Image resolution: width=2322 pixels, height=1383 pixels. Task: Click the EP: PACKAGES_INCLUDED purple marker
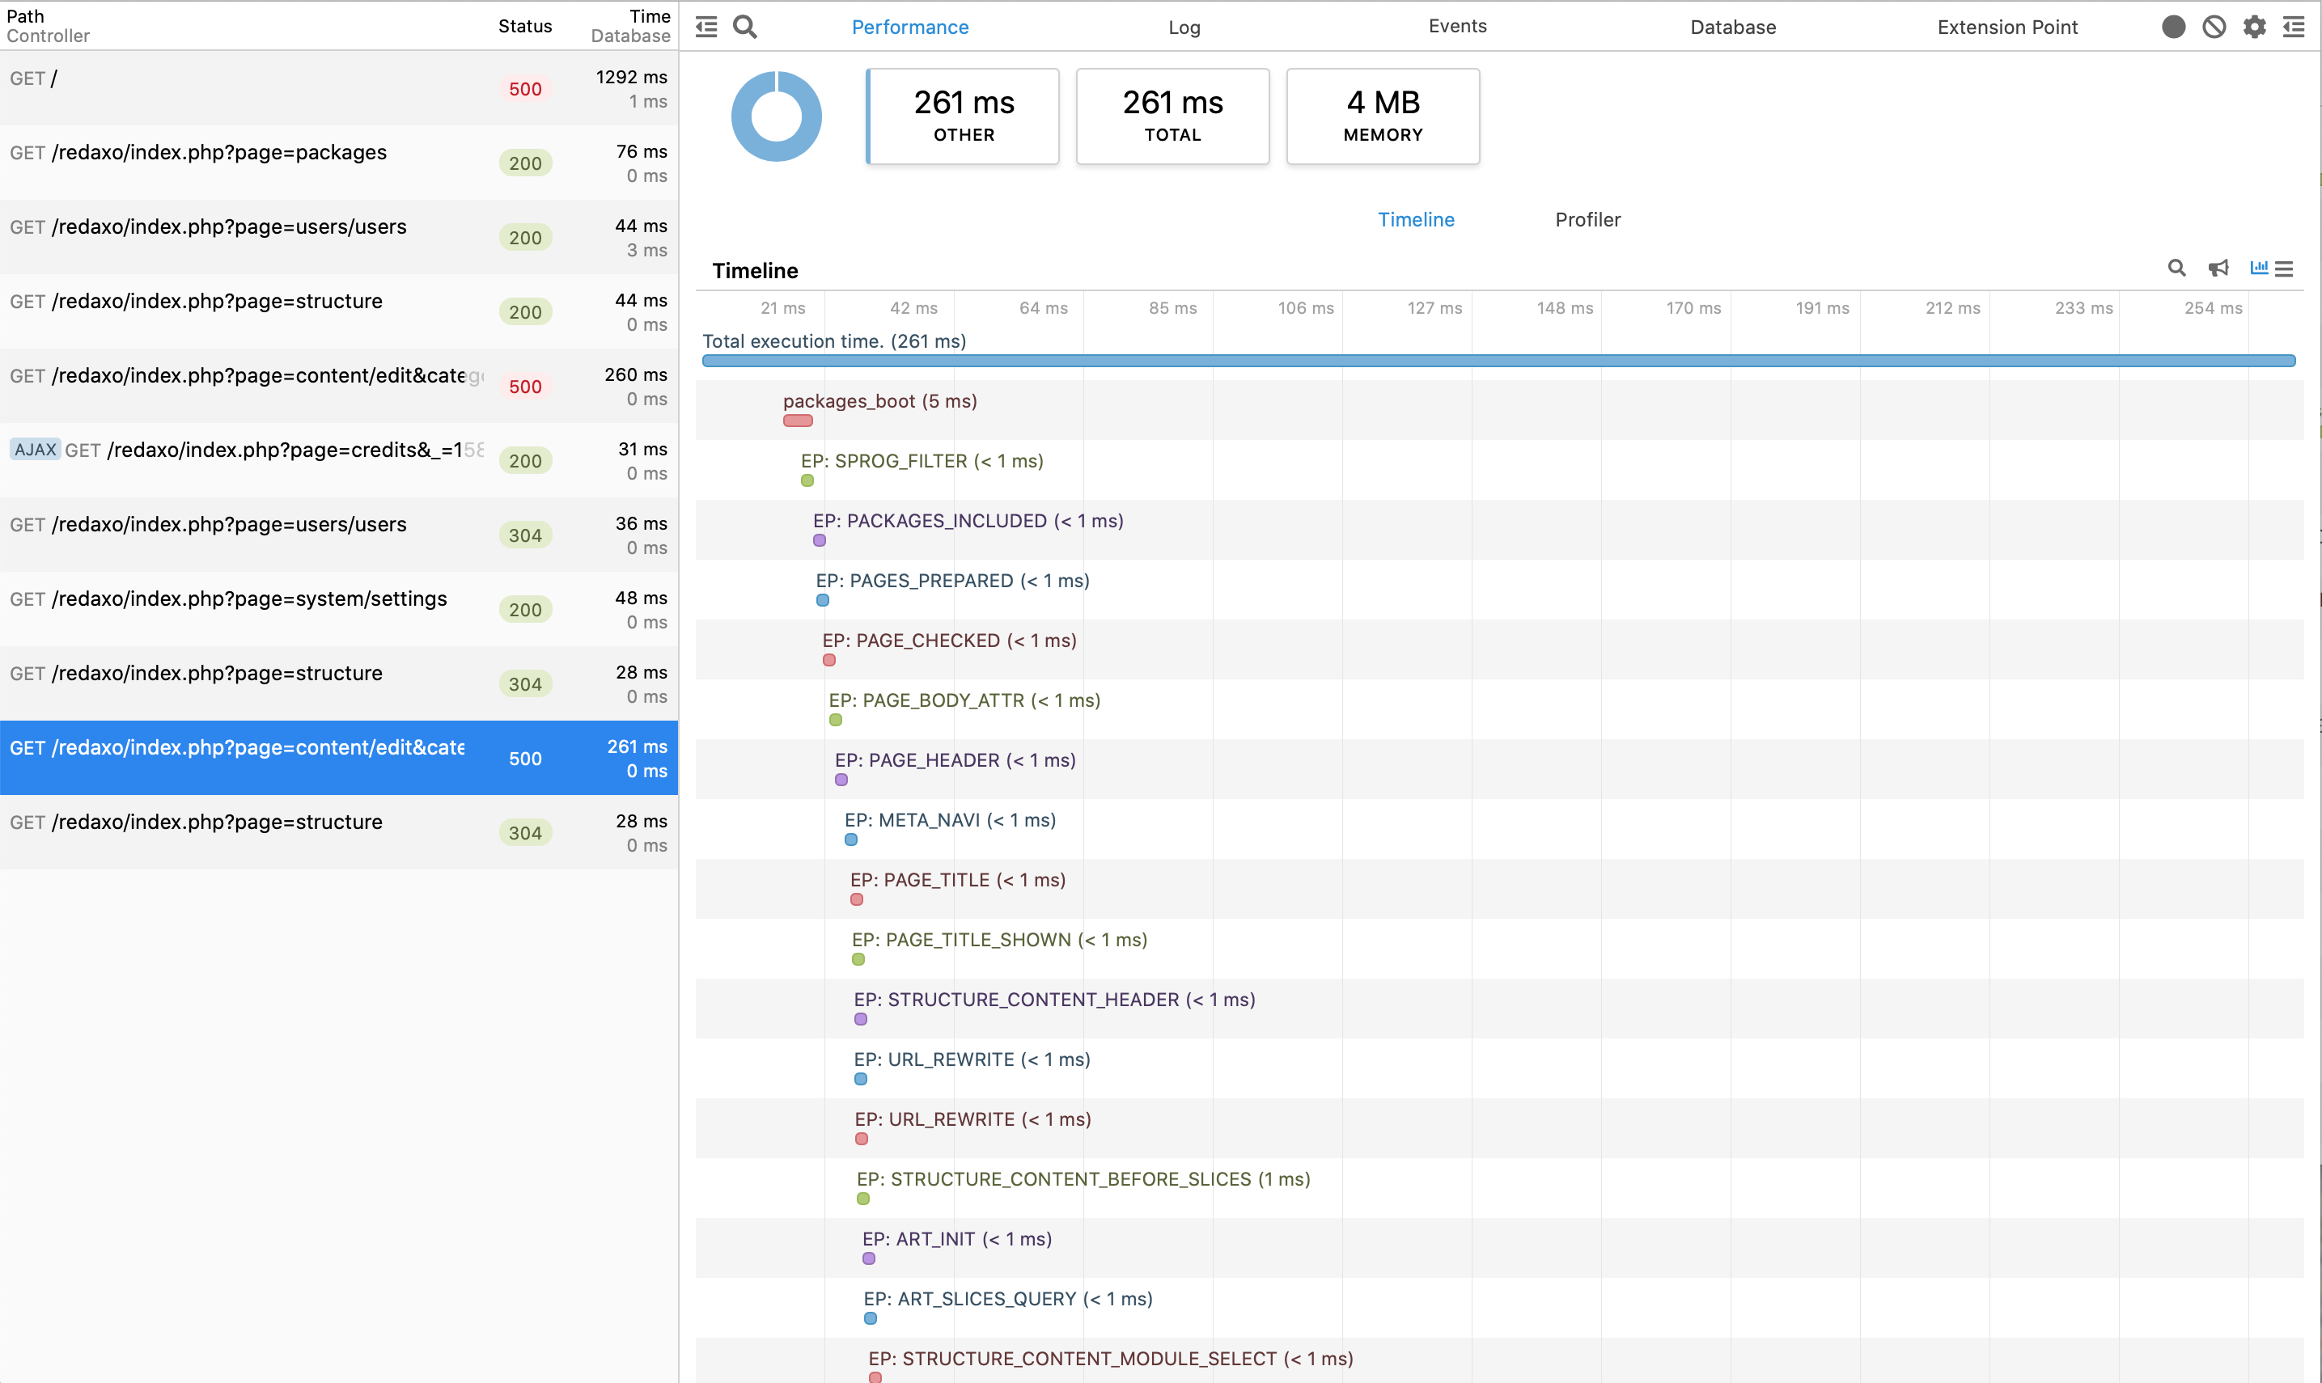820,540
